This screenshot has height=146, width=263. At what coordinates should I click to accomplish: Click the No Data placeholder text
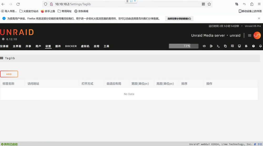coord(129,94)
